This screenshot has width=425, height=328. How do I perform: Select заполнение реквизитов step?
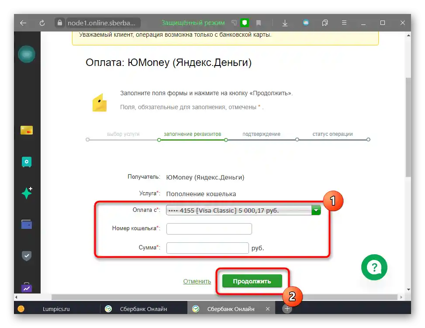point(193,134)
